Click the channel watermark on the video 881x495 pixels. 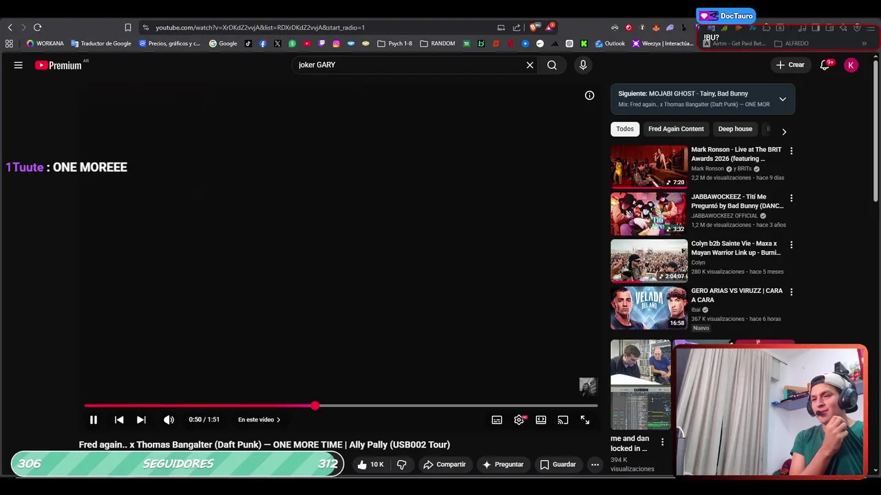(x=588, y=387)
